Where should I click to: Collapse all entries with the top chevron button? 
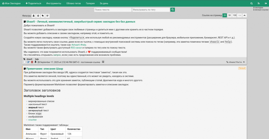click(245, 16)
